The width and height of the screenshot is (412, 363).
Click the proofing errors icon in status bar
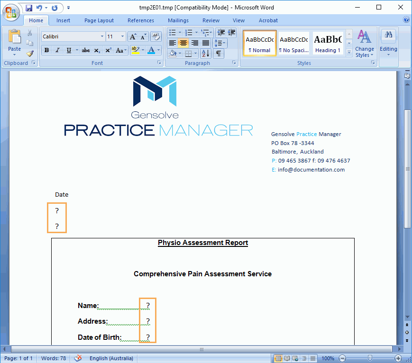(78, 358)
